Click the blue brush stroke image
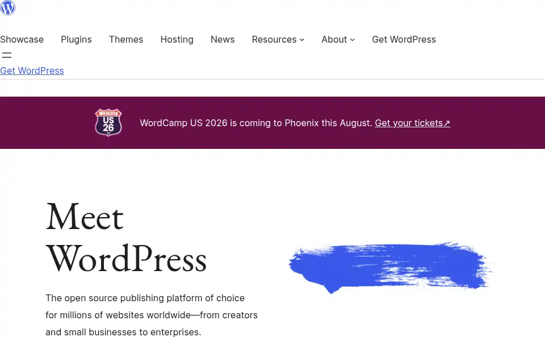Viewport: 545px width, 341px height. pos(390,267)
